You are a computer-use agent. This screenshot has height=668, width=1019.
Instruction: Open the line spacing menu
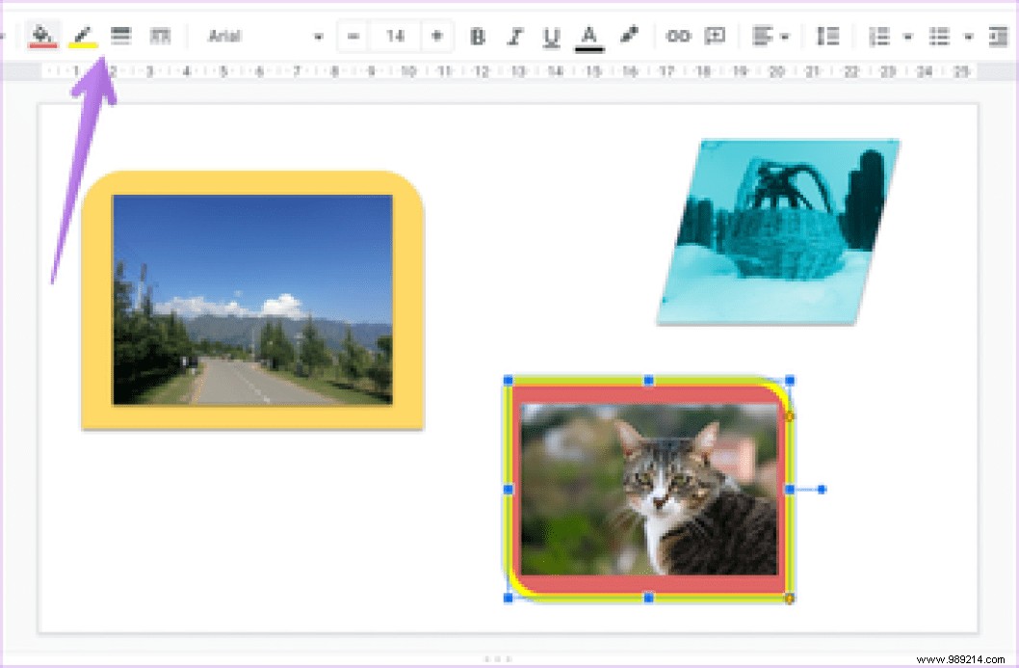point(826,36)
